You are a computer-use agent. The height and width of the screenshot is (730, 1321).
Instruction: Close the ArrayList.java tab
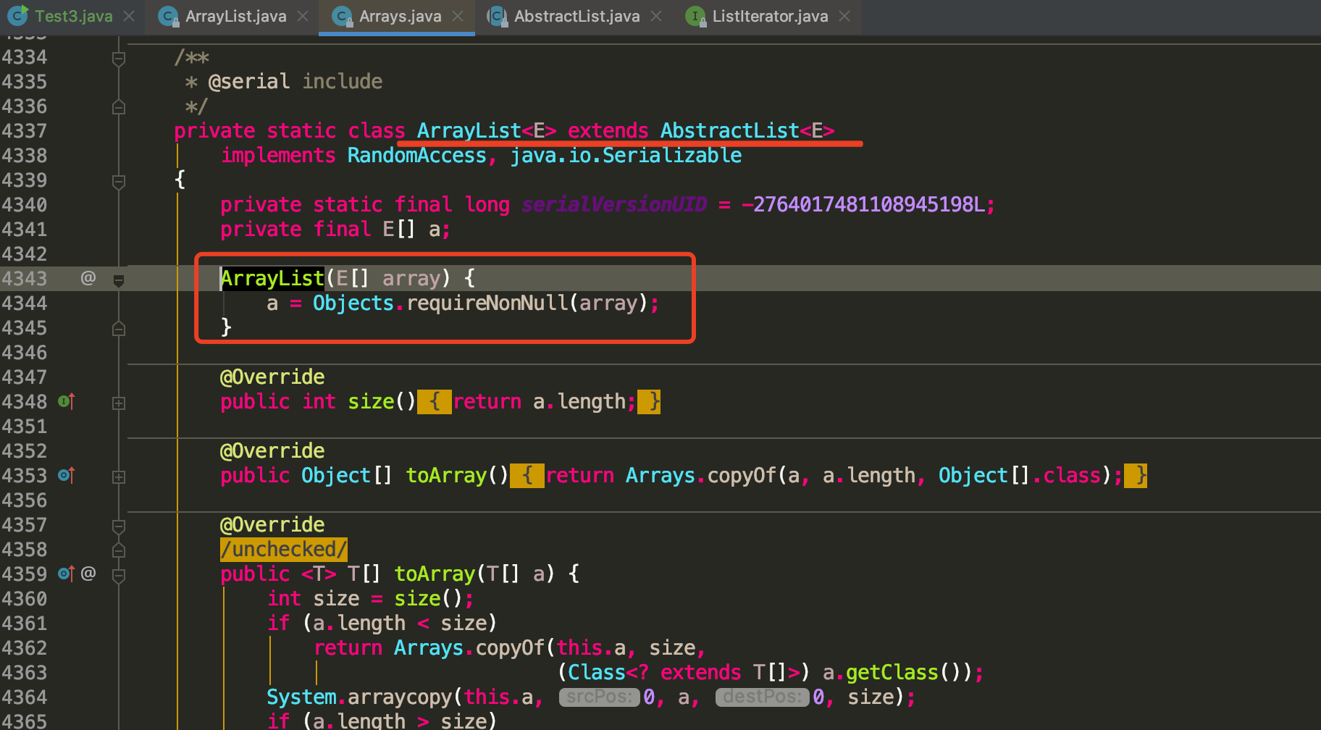pyautogui.click(x=303, y=16)
